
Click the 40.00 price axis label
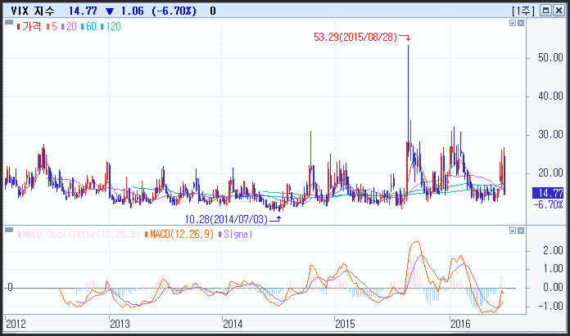point(550,96)
